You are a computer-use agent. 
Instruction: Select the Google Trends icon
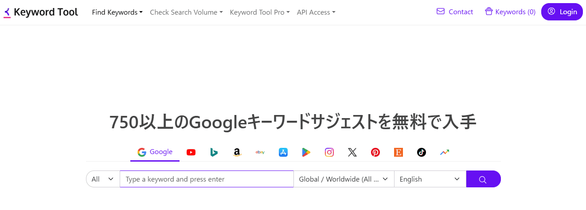pos(445,152)
